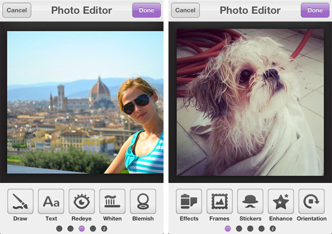Open the Stickers hat and mustache tool

pyautogui.click(x=250, y=201)
